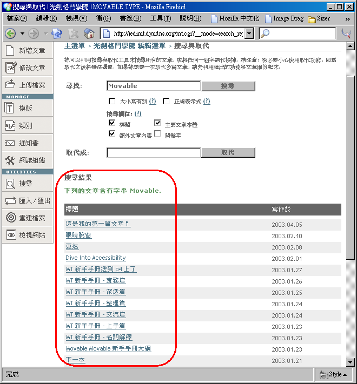Click the 尋找 field containing Movable
Viewport: 357px width, 384px height.
(x=154, y=86)
